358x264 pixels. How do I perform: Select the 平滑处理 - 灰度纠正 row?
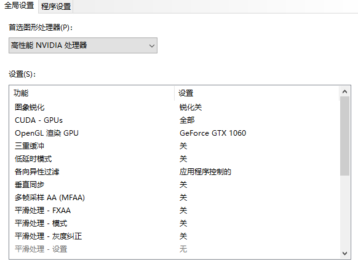pyautogui.click(x=175, y=236)
